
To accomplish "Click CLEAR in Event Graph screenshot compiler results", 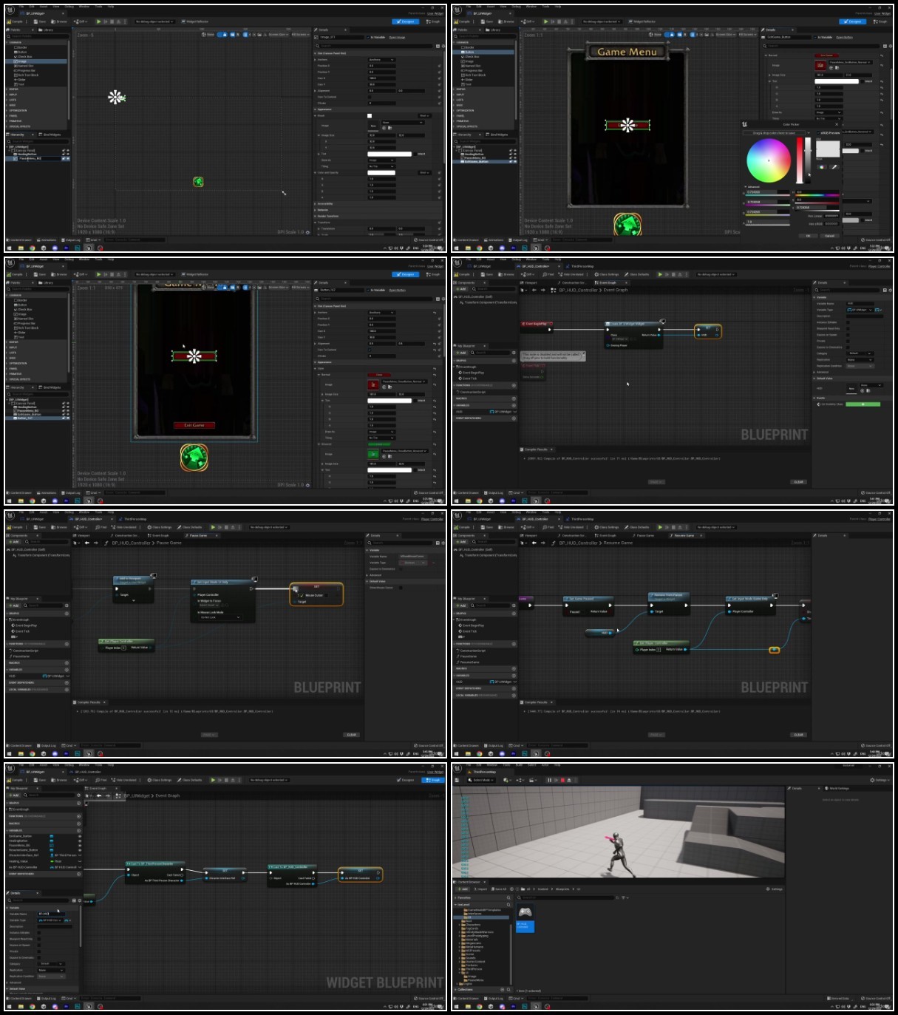I will 799,482.
